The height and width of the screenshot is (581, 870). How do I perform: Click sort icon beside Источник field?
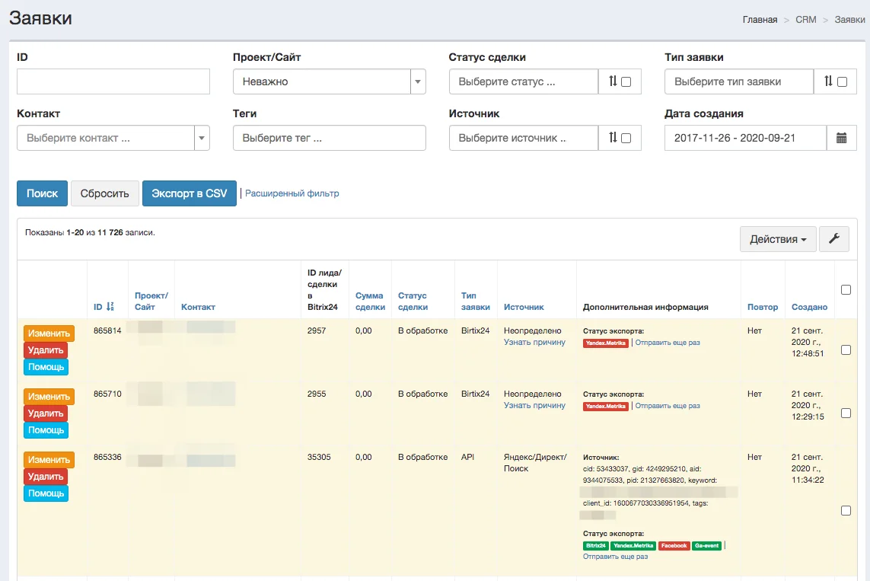(x=613, y=138)
